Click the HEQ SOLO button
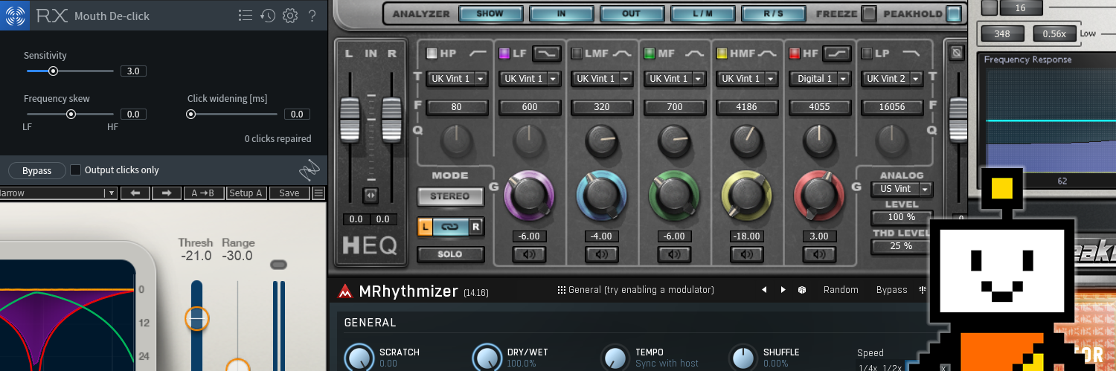The height and width of the screenshot is (371, 1116). point(450,254)
